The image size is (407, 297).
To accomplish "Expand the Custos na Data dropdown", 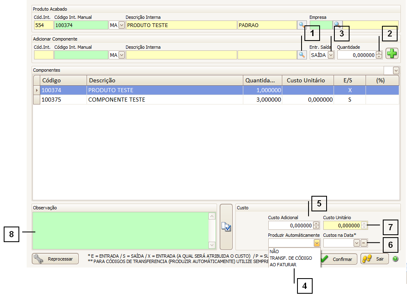I will coord(357,243).
